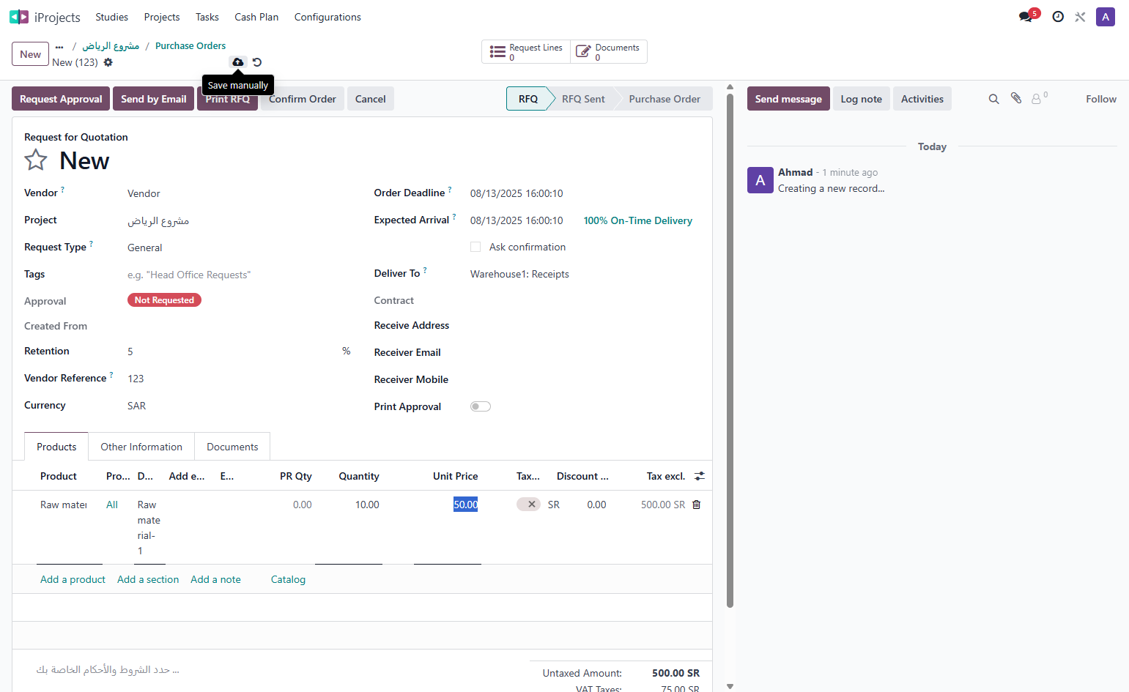Click the Request Approval button

tap(61, 99)
